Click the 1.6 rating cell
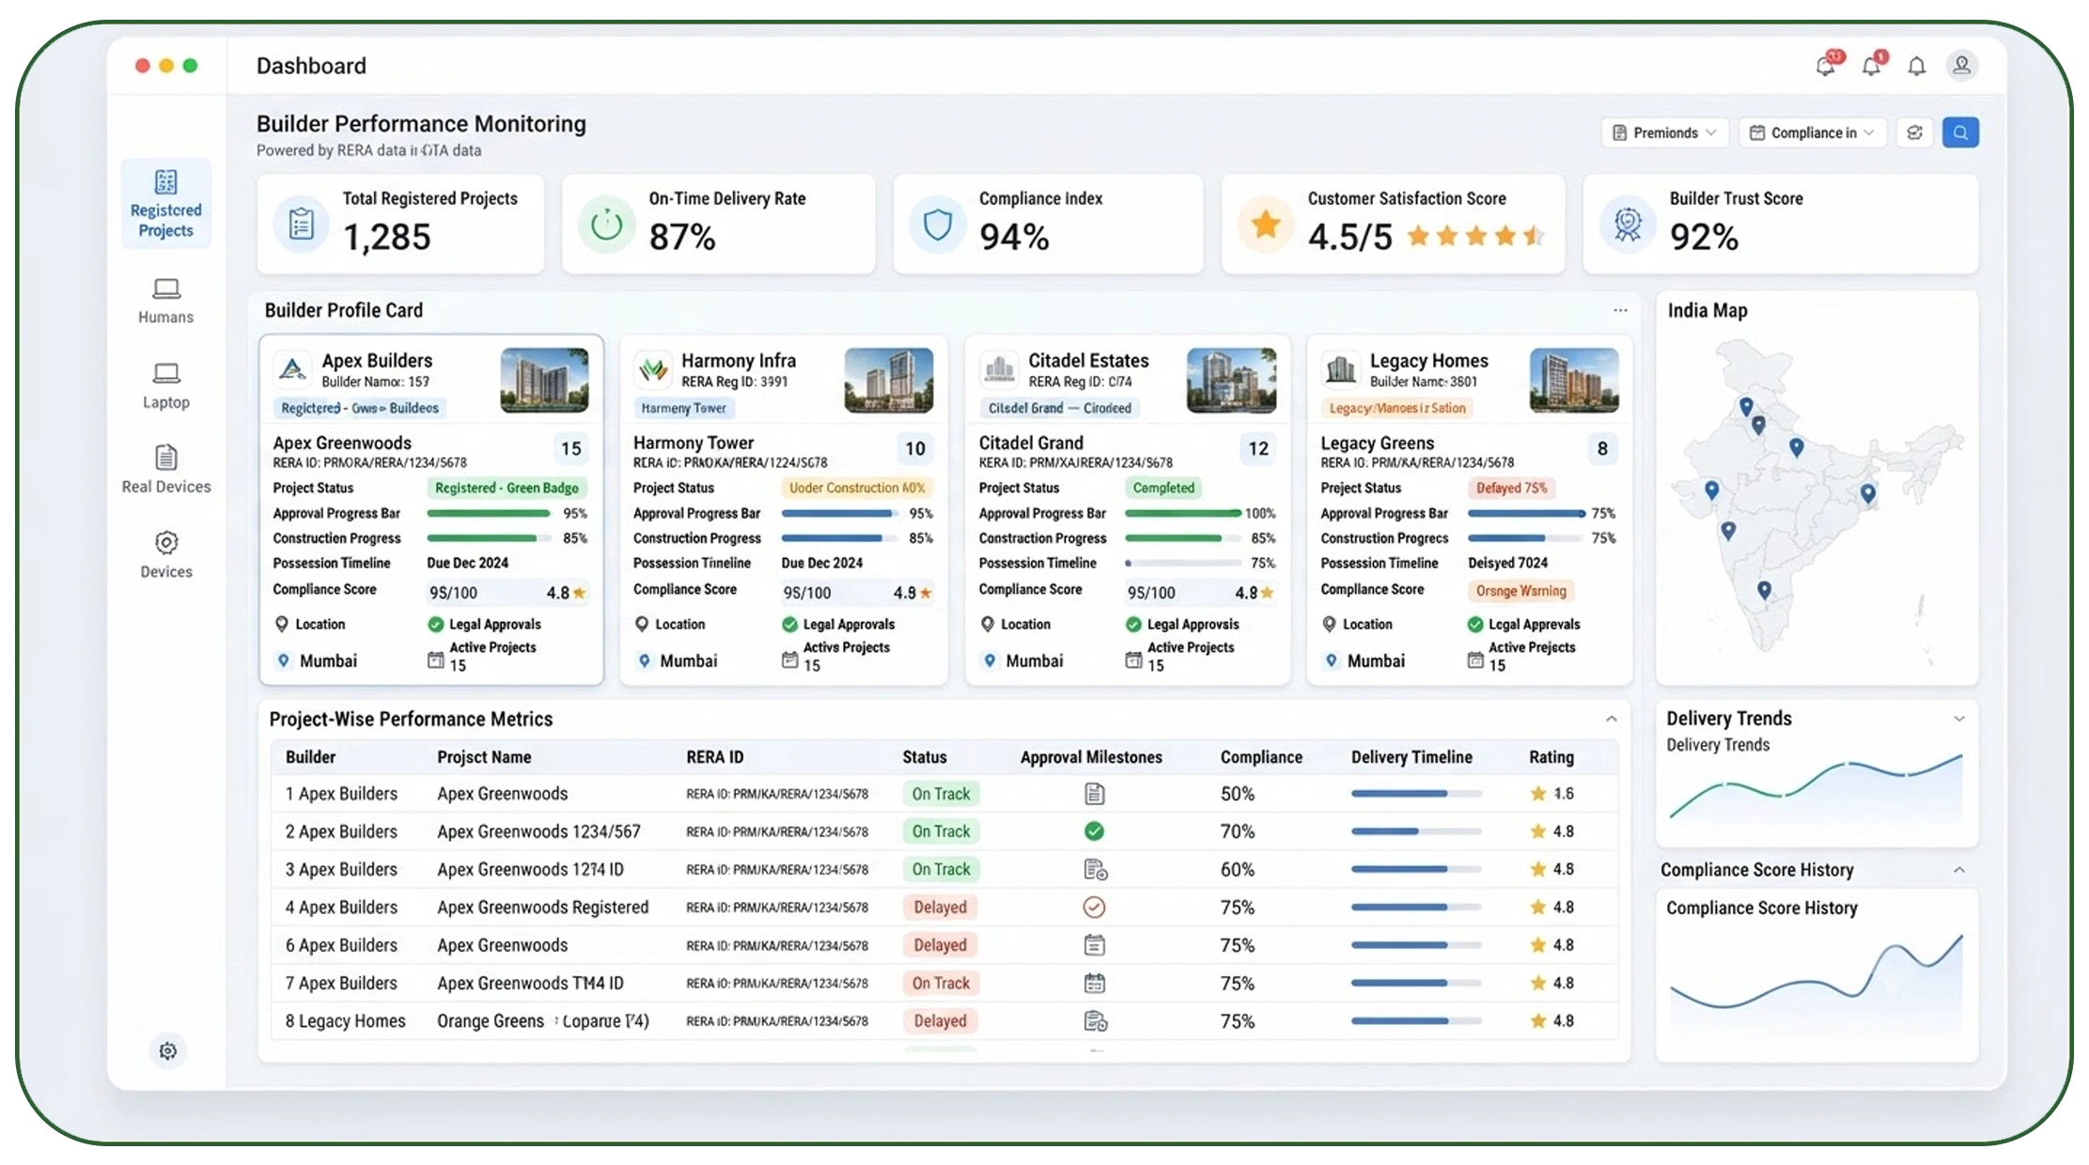Screen dimensions: 2089x1165 coord(1552,794)
